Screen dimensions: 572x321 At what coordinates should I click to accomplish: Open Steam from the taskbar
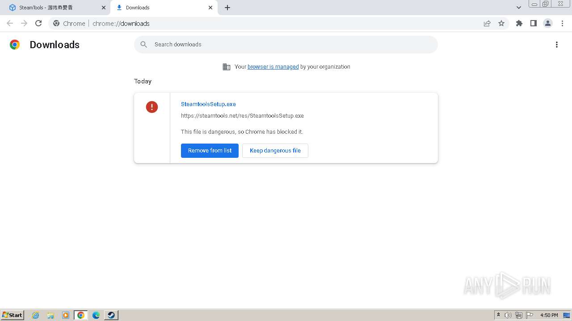(111, 315)
